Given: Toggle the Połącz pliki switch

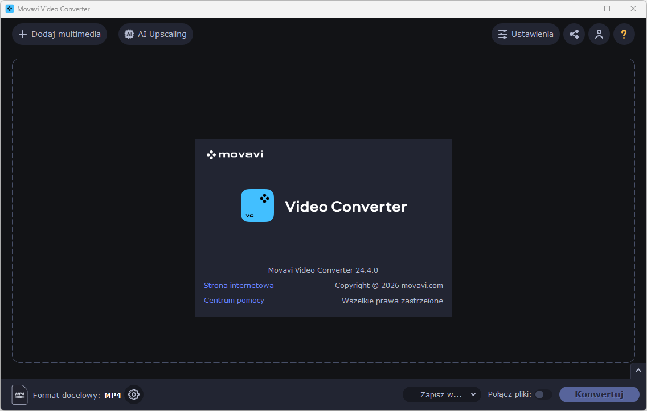Looking at the screenshot, I should 543,394.
